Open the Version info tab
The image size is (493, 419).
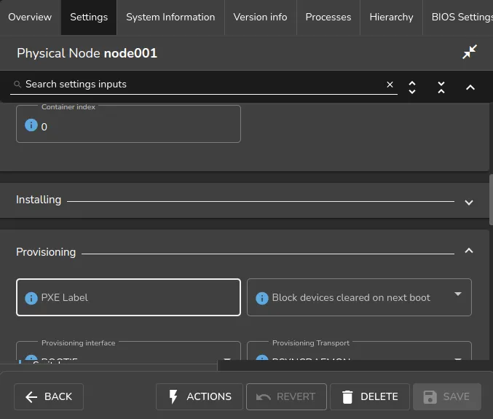pos(260,17)
